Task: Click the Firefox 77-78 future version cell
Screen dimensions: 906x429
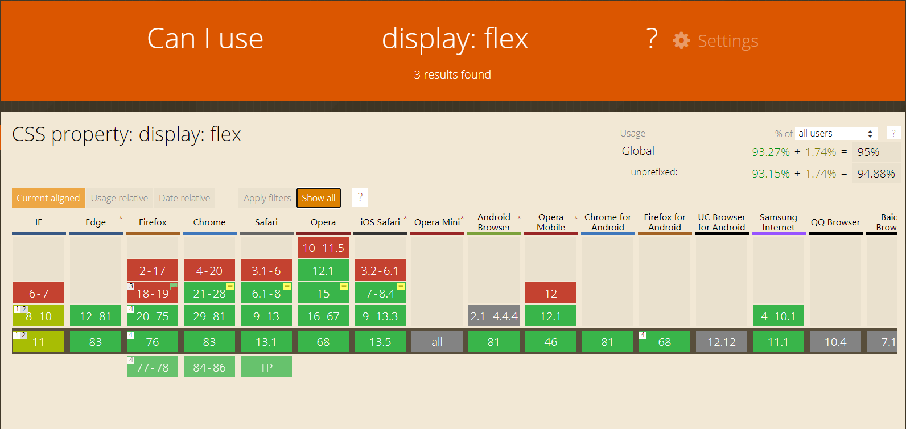Action: click(153, 367)
